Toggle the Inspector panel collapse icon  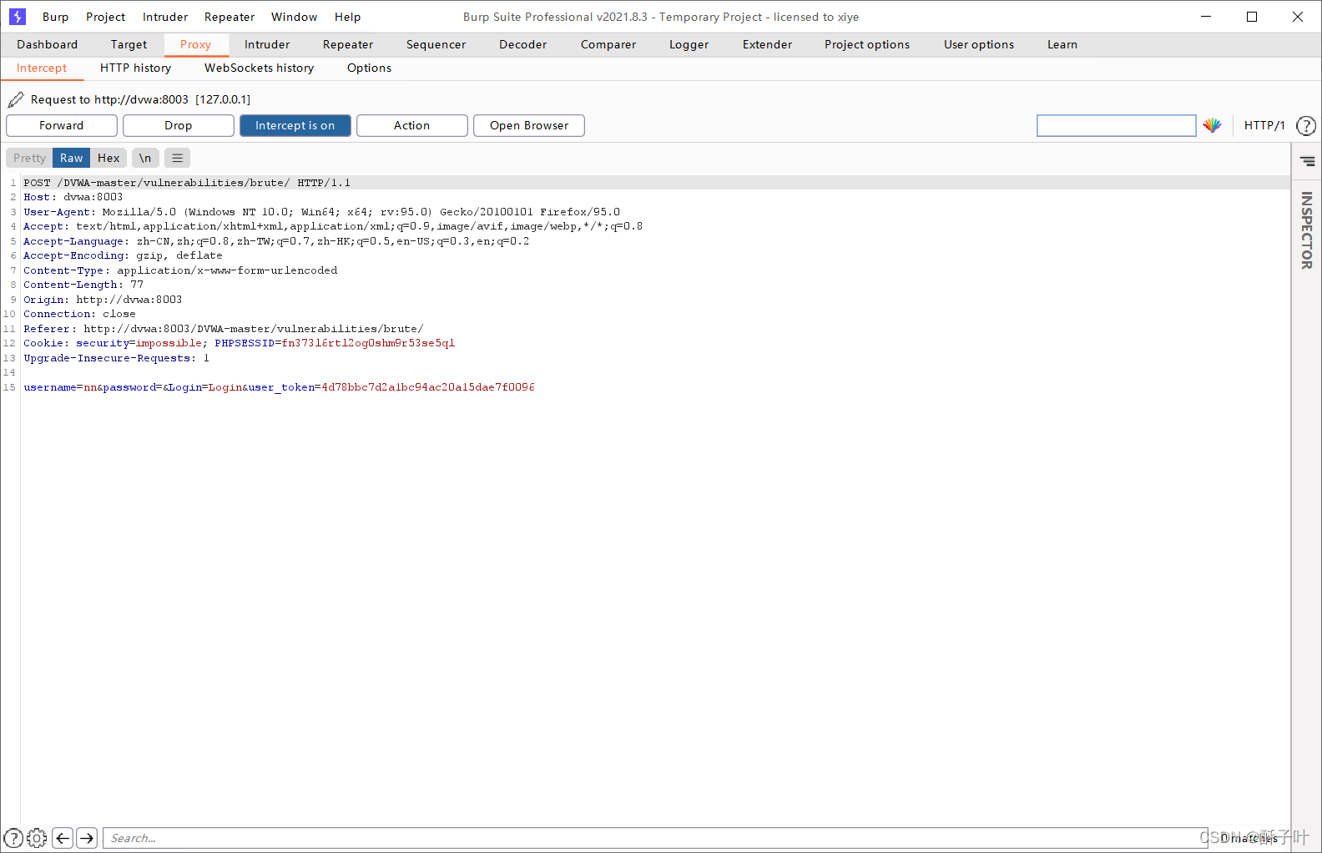click(x=1308, y=161)
